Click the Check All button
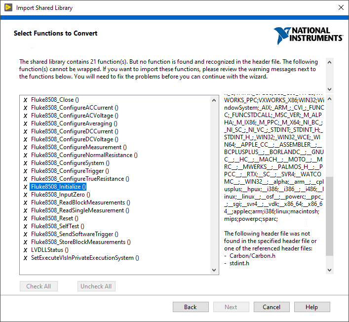 (39, 286)
